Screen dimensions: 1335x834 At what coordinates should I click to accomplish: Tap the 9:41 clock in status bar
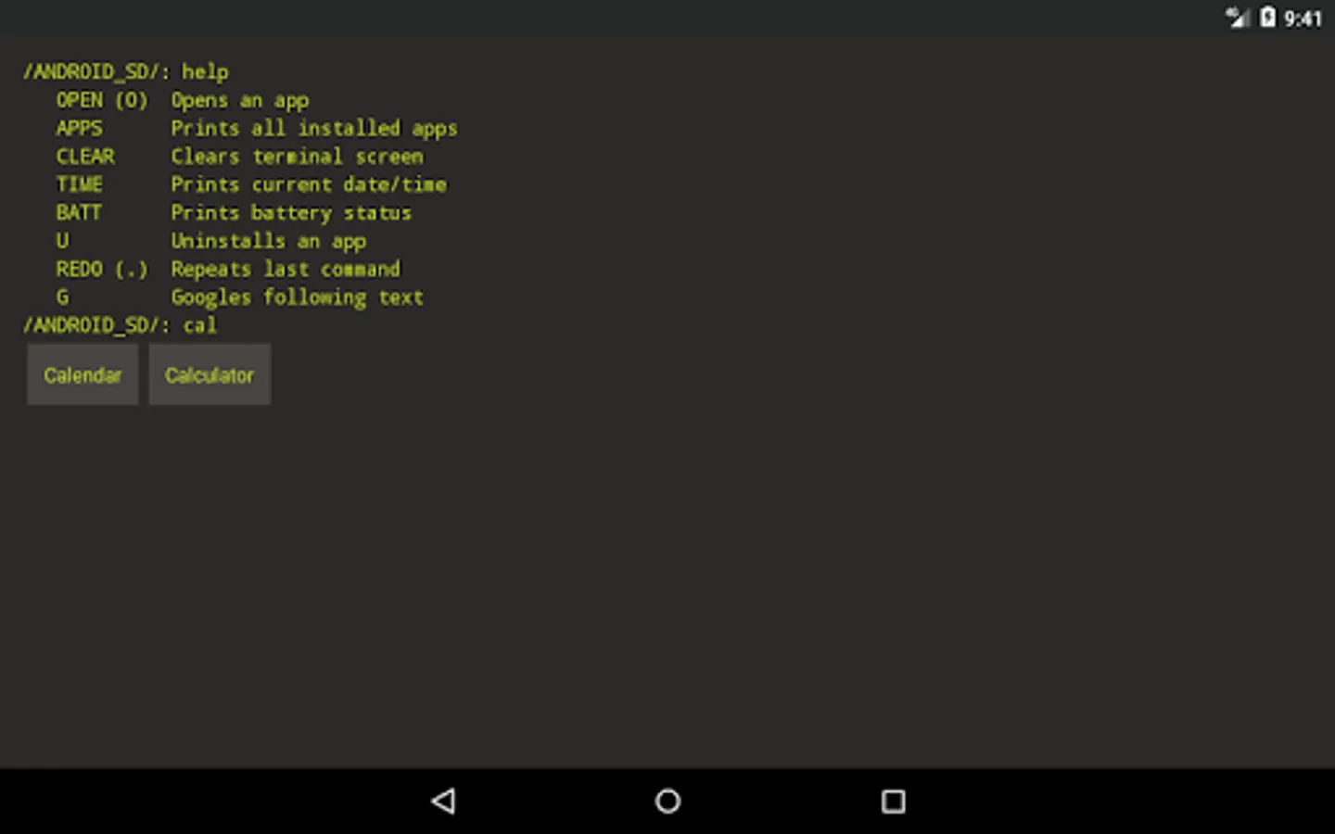pyautogui.click(x=1303, y=19)
